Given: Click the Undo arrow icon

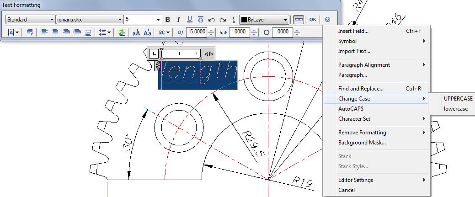Looking at the screenshot, I should tap(212, 20).
